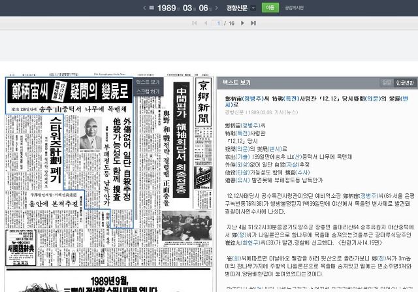Click the 1989년9월 advertisement at page bottom
Screen dimensions: 418x292
pyautogui.click(x=109, y=284)
